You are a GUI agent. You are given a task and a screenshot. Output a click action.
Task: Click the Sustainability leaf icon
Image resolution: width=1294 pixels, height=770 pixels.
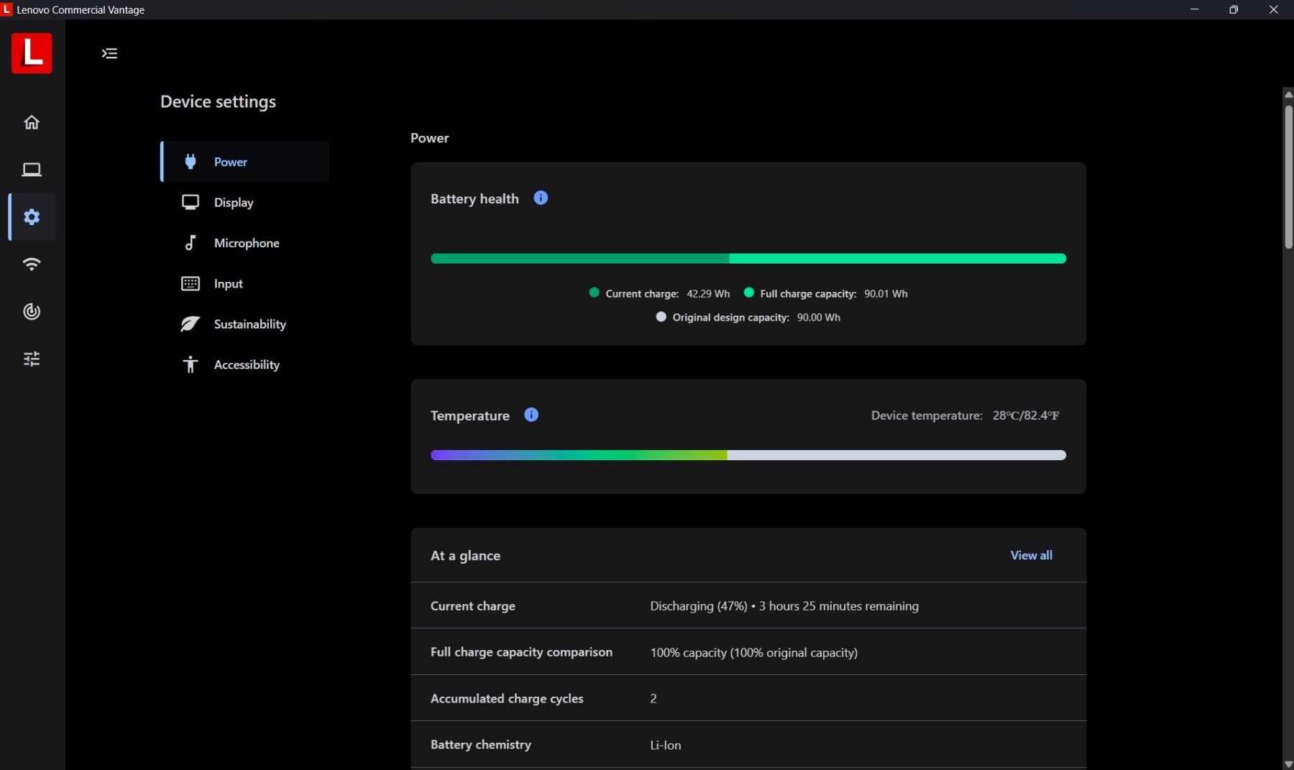coord(191,324)
